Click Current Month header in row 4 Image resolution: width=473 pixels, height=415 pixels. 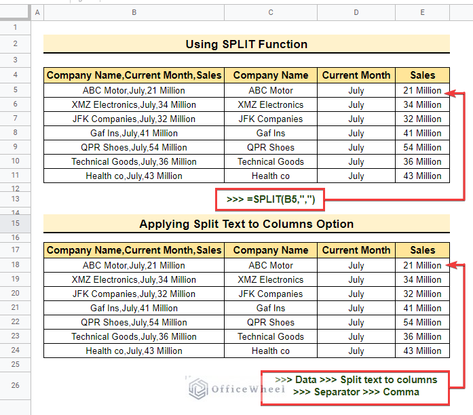(x=356, y=75)
